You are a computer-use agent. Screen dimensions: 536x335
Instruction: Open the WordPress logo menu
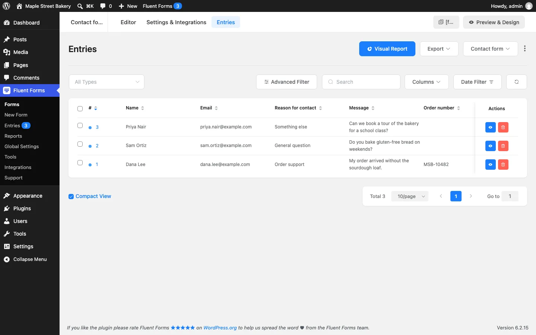pyautogui.click(x=6, y=6)
